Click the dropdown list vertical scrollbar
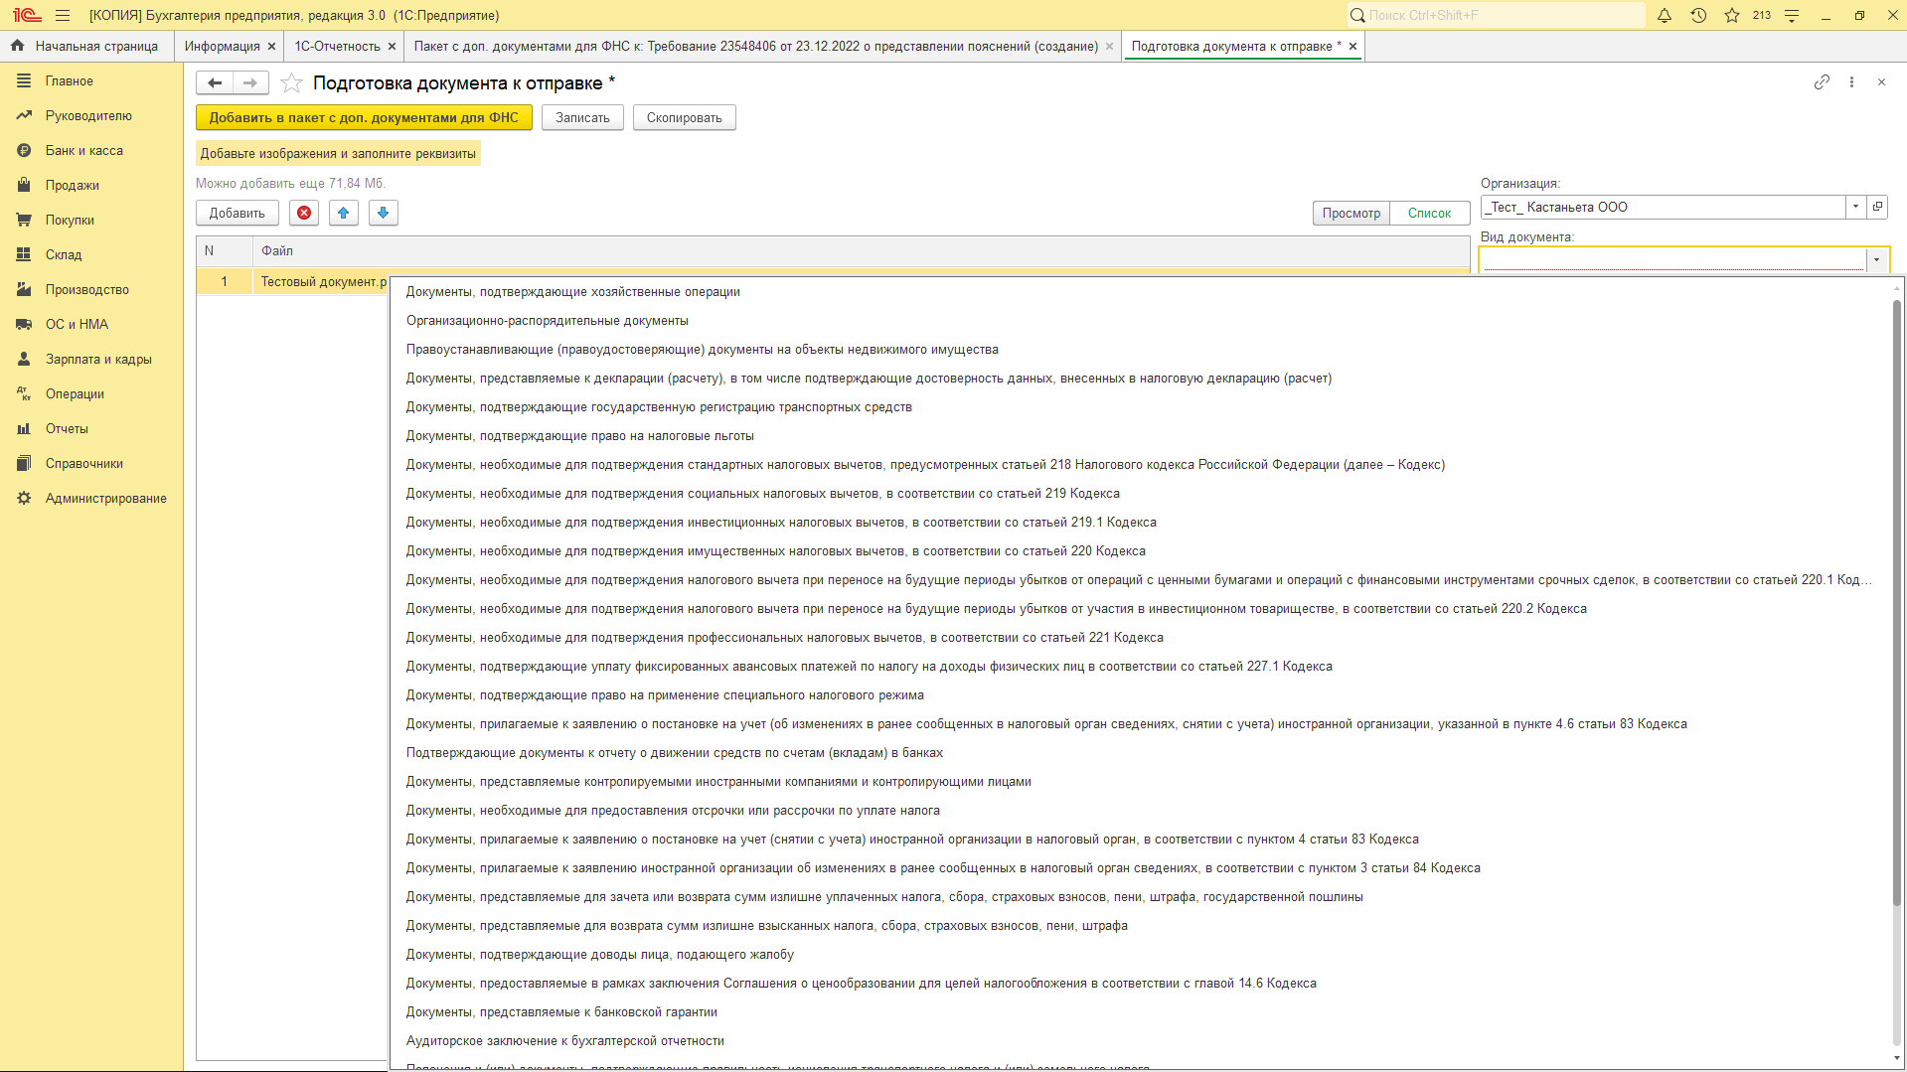 (x=1896, y=596)
